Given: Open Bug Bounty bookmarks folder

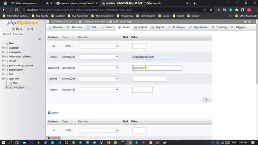Looking at the screenshot, I should pos(40,16).
